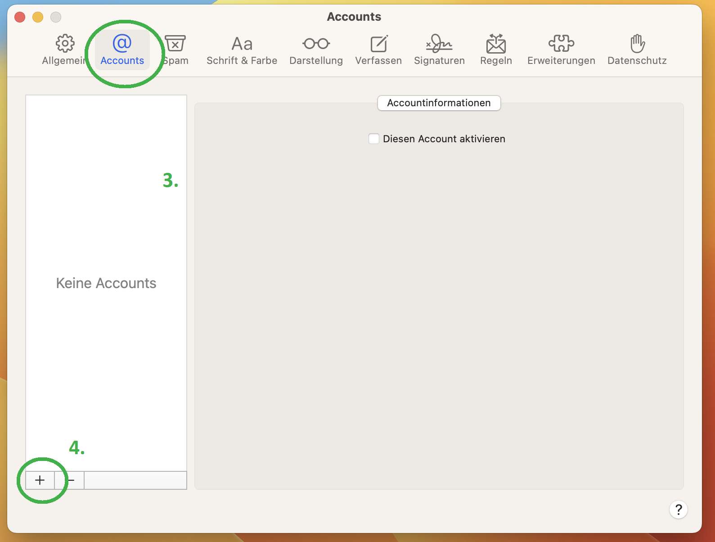This screenshot has width=715, height=542.
Task: Click the Diesen Account aktivieren label text
Action: pos(444,139)
